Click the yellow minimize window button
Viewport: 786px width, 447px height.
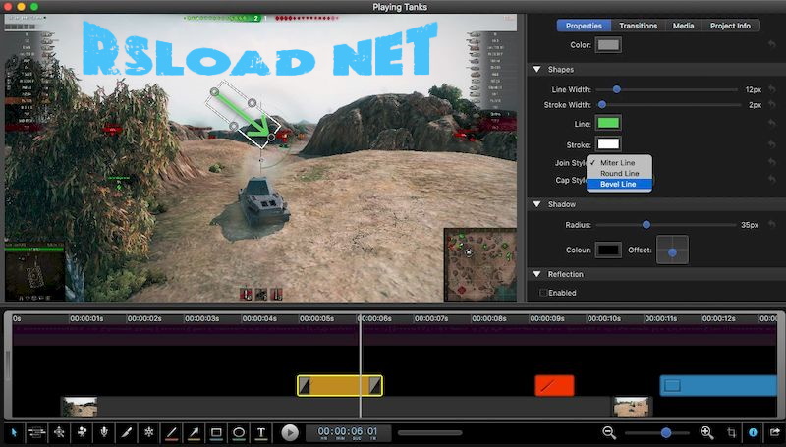[x=21, y=7]
